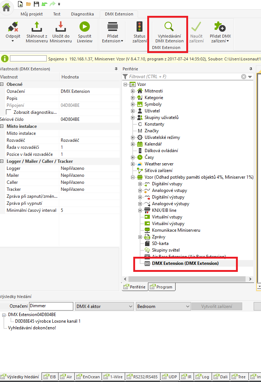Switch to the Diagnostika ribbon tab
Image resolution: width=261 pixels, height=382 pixels.
[x=82, y=14]
